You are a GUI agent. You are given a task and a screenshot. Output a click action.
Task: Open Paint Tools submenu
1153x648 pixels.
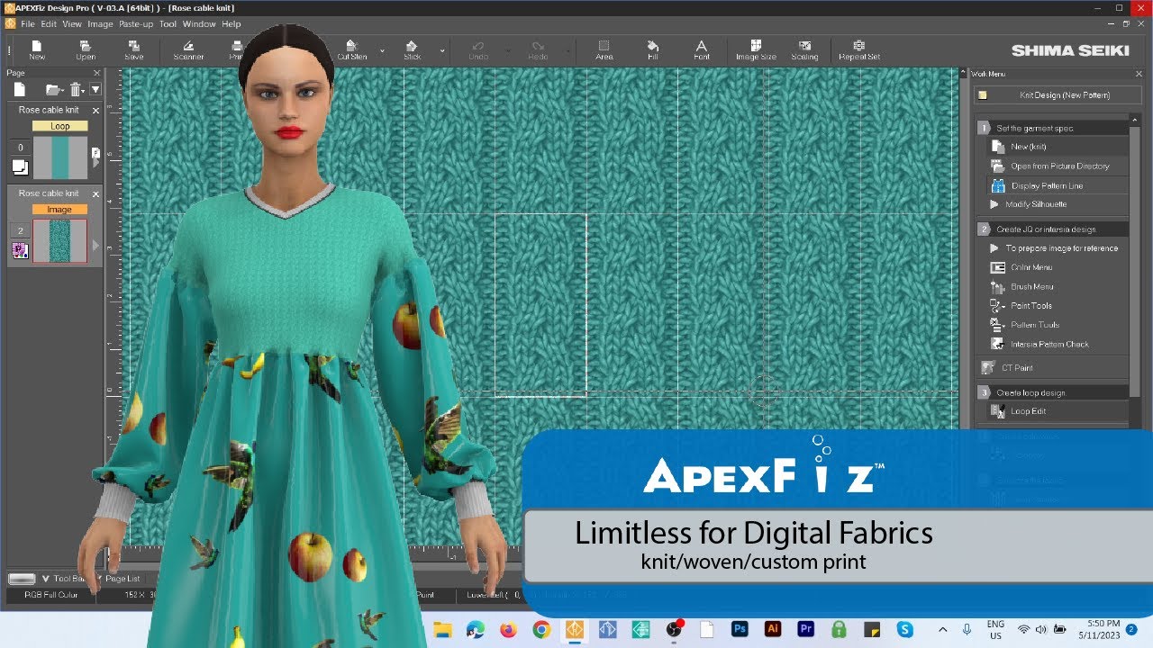tap(1030, 305)
